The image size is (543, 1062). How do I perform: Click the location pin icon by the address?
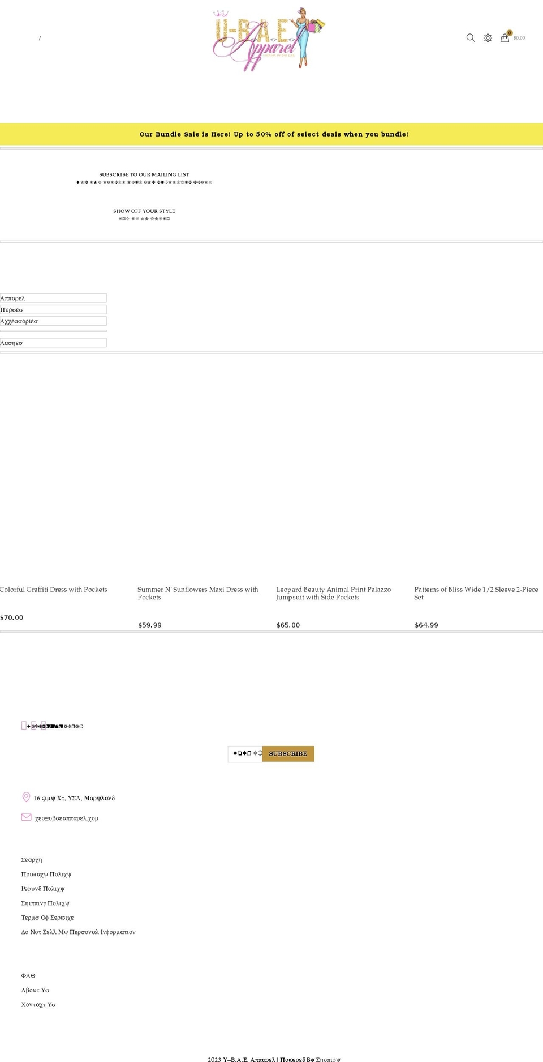[26, 797]
